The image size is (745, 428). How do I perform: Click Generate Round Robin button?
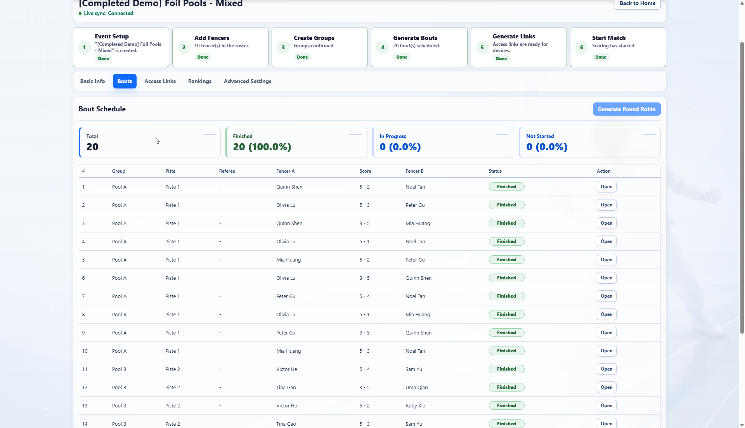point(627,109)
